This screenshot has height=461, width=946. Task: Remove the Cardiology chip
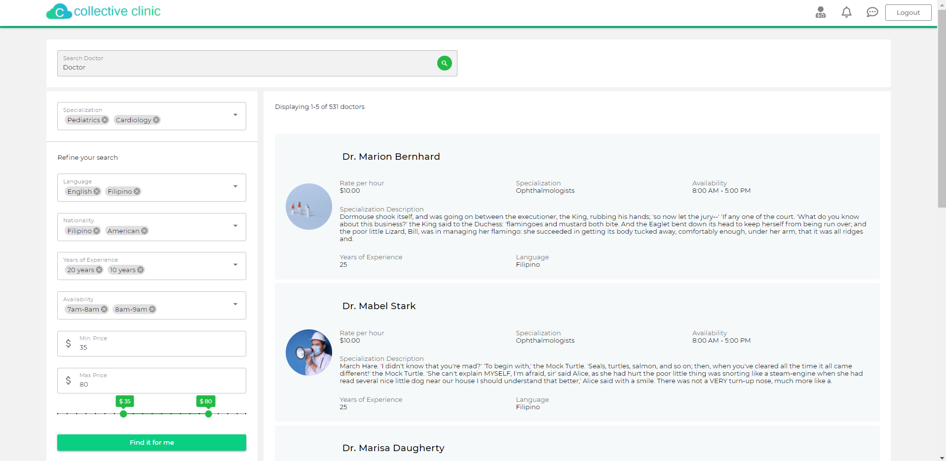156,120
